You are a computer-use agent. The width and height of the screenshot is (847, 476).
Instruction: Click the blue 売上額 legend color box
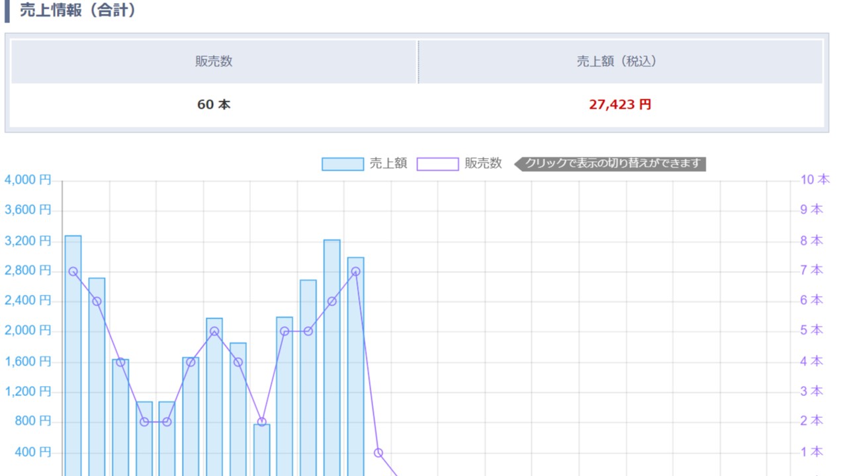(x=343, y=164)
